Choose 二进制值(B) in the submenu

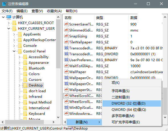pyautogui.click(x=132, y=97)
